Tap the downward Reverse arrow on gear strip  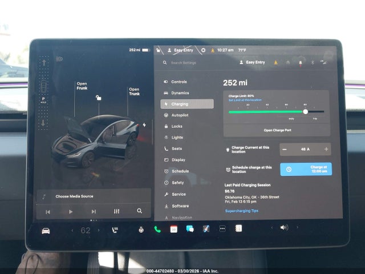(x=43, y=123)
